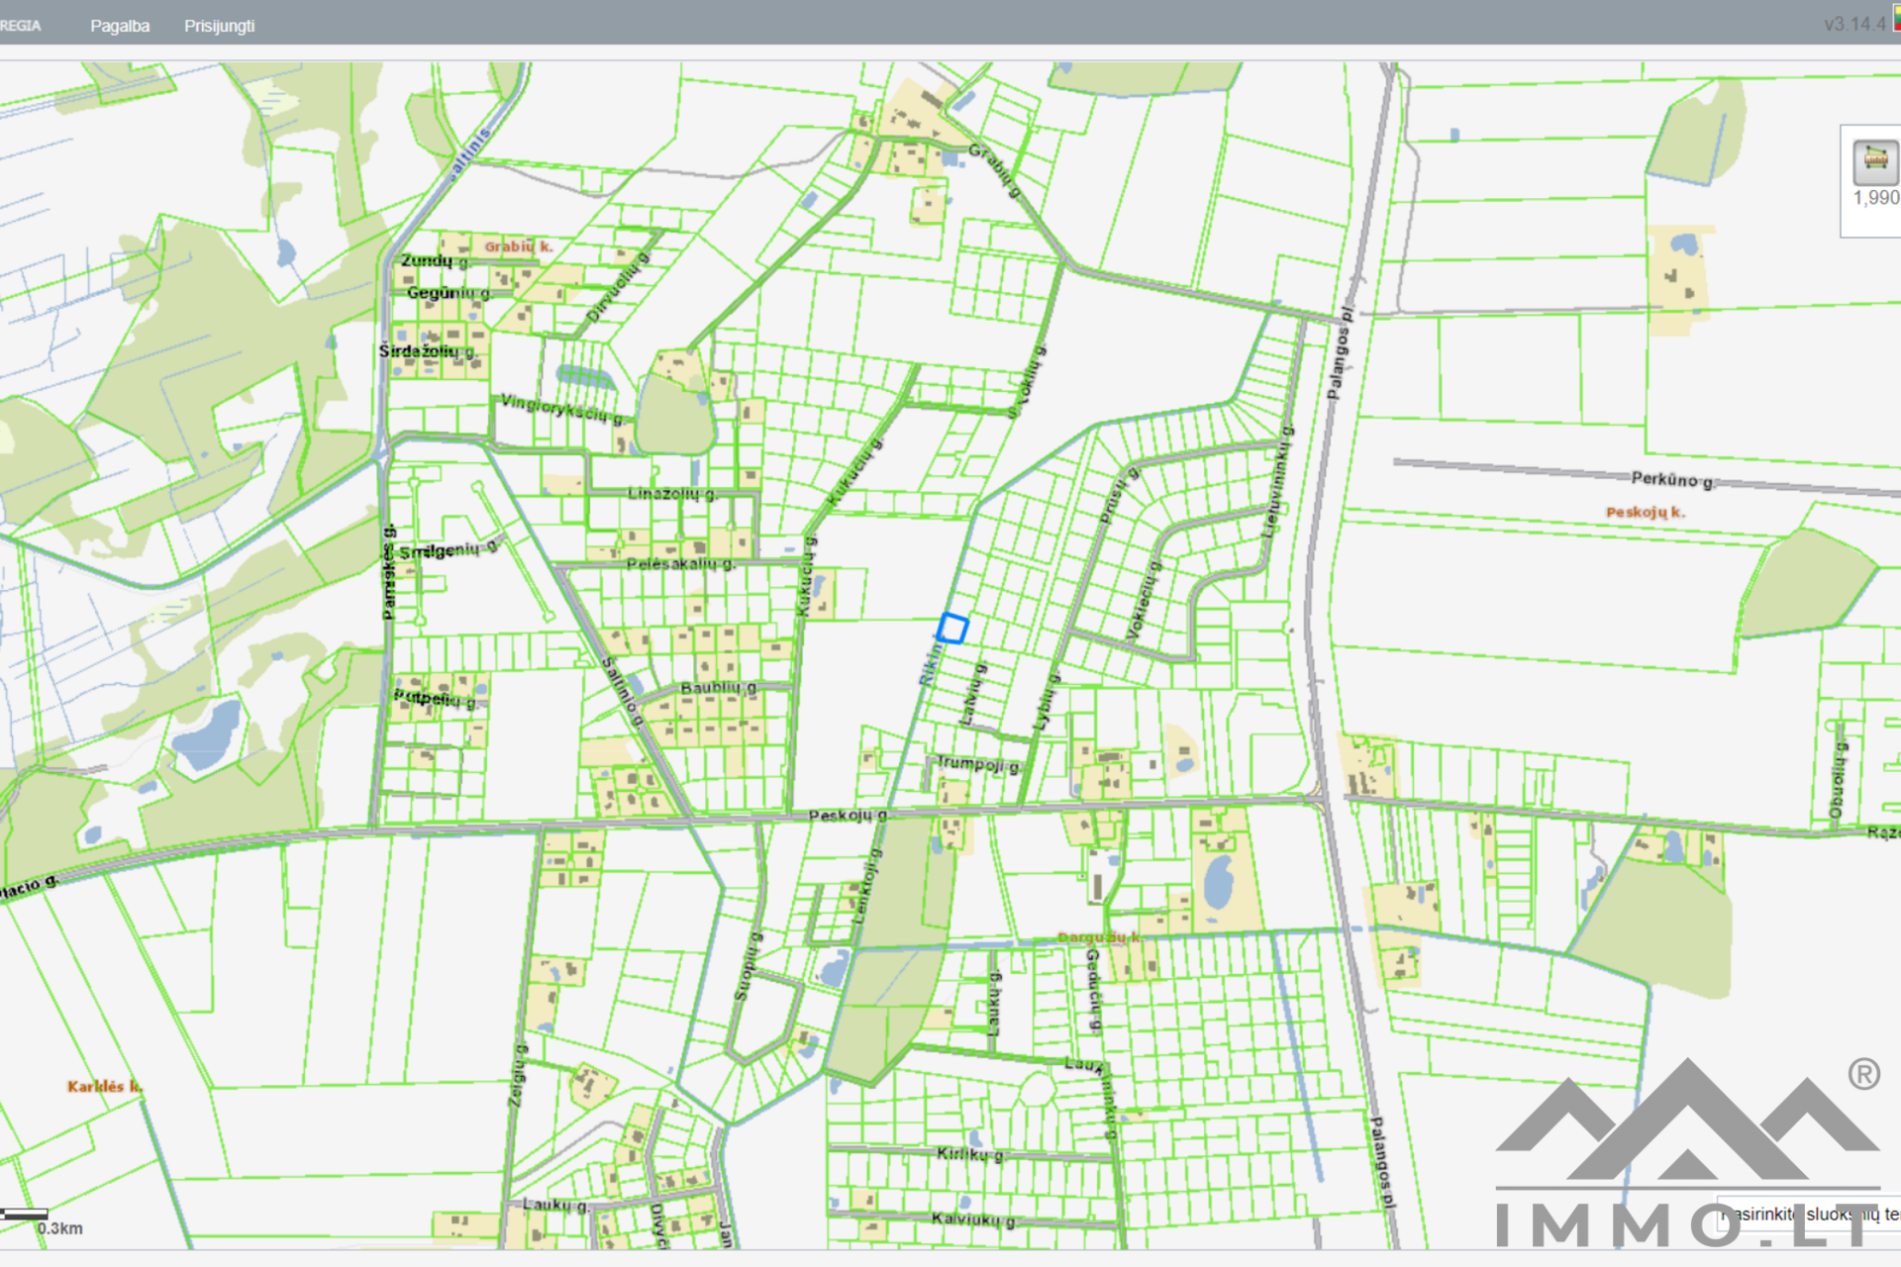Open the Pagalba help menu

point(120,26)
